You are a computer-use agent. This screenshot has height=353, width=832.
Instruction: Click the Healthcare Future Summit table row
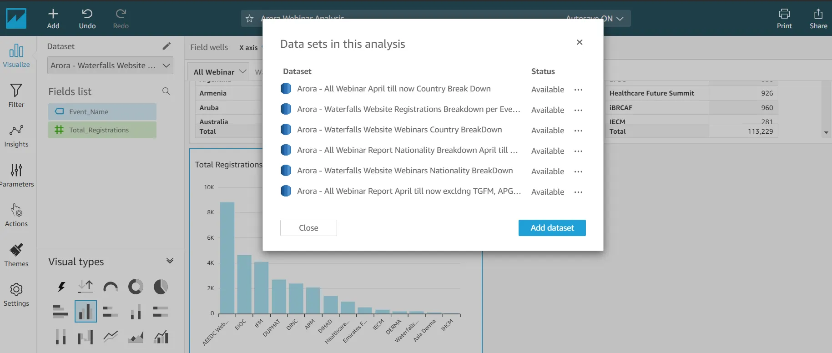pos(691,93)
